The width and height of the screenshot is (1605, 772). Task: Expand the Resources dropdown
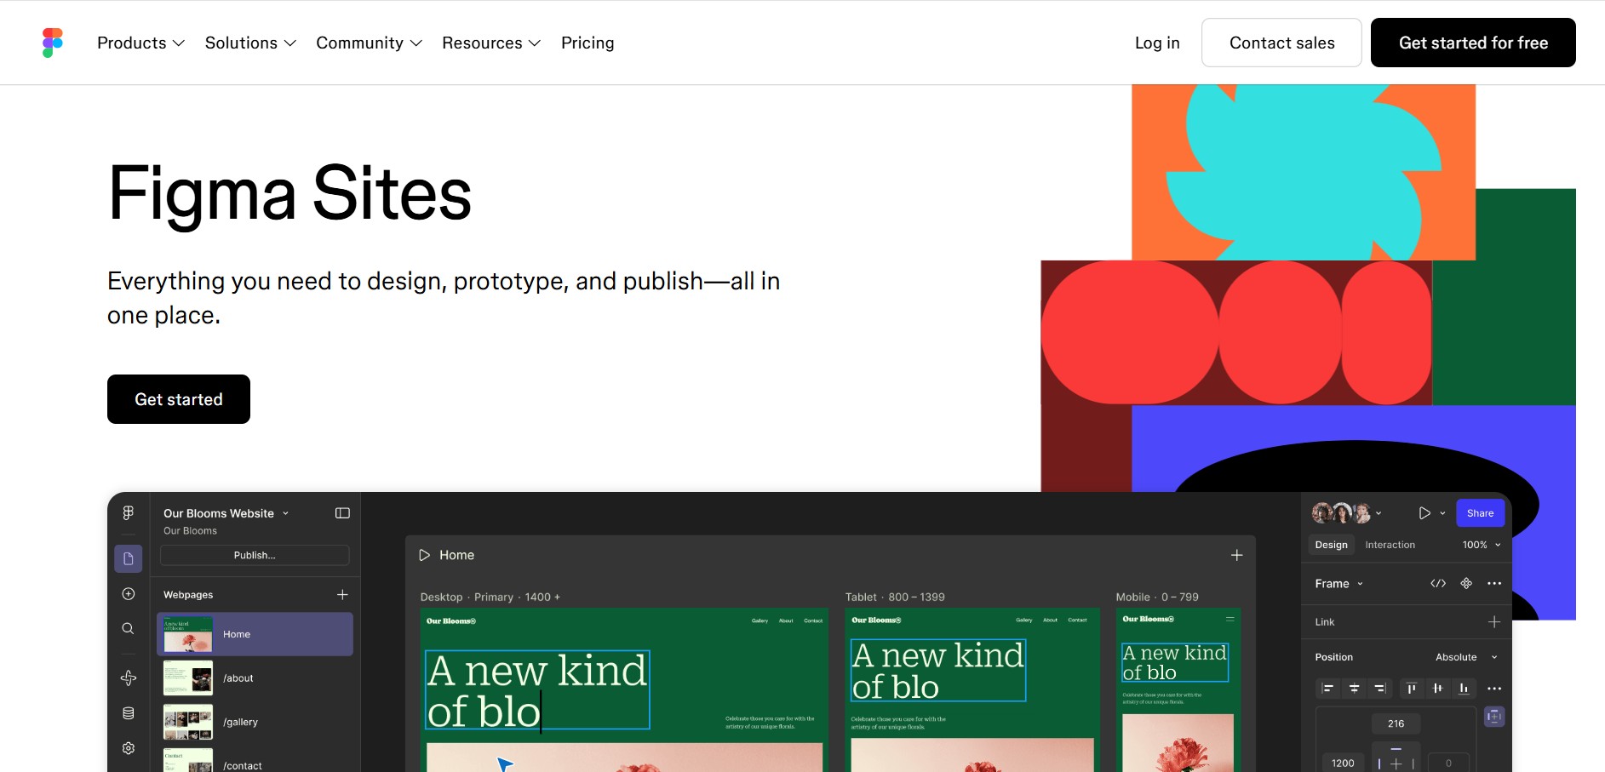pos(491,43)
